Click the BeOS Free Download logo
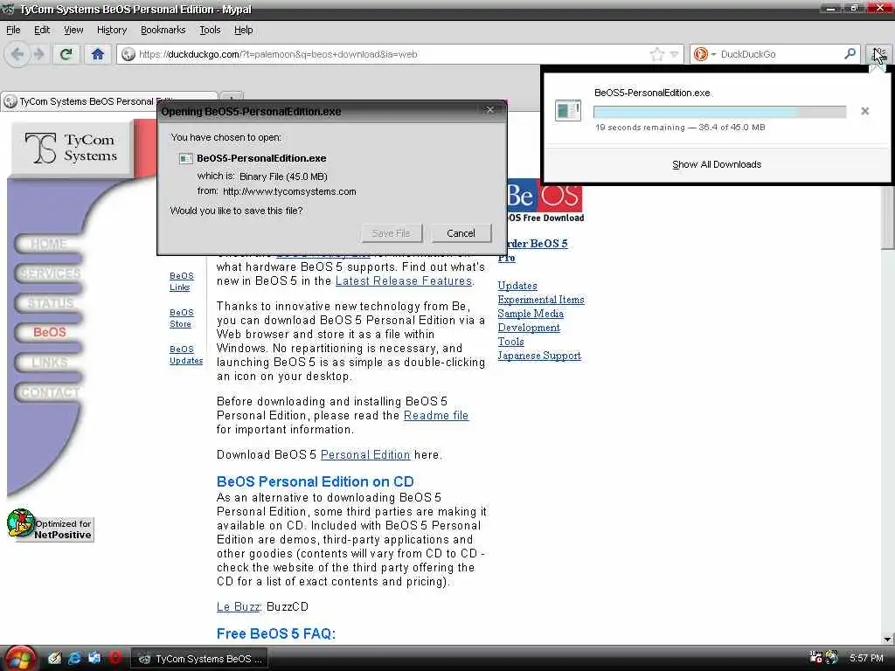 click(x=545, y=202)
